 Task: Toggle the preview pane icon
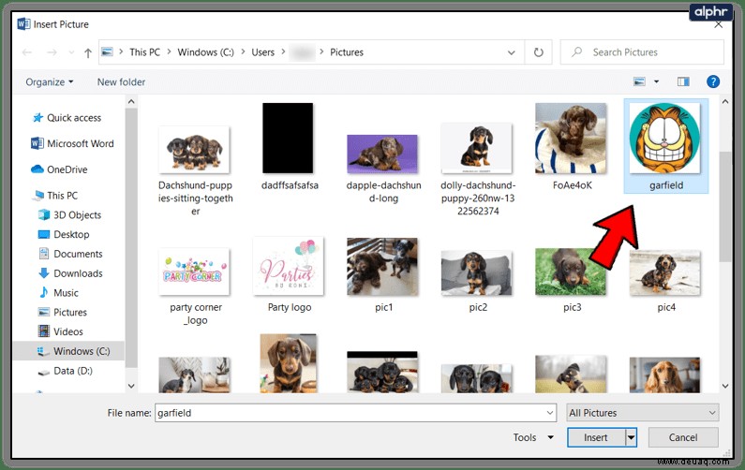683,81
